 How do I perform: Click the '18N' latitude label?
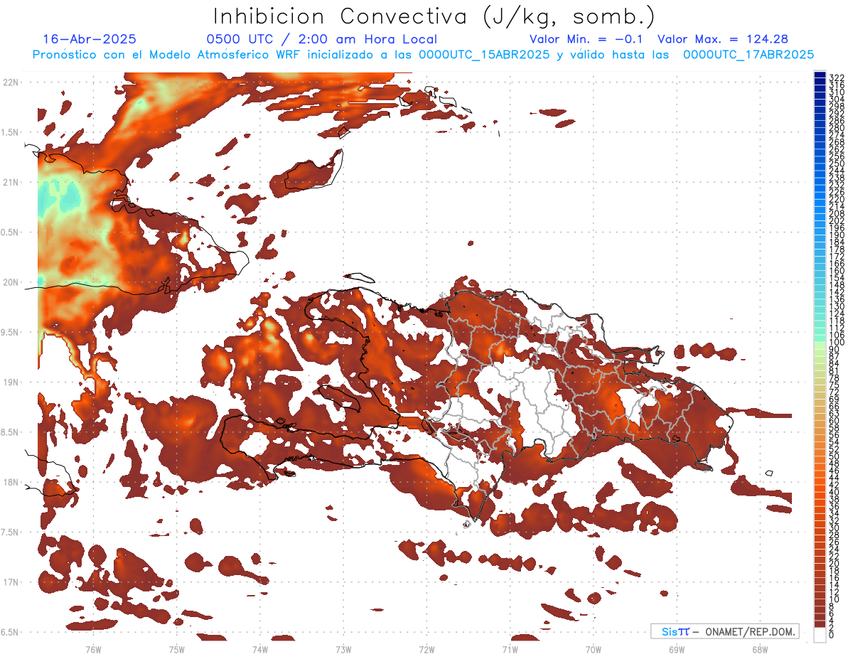point(11,482)
